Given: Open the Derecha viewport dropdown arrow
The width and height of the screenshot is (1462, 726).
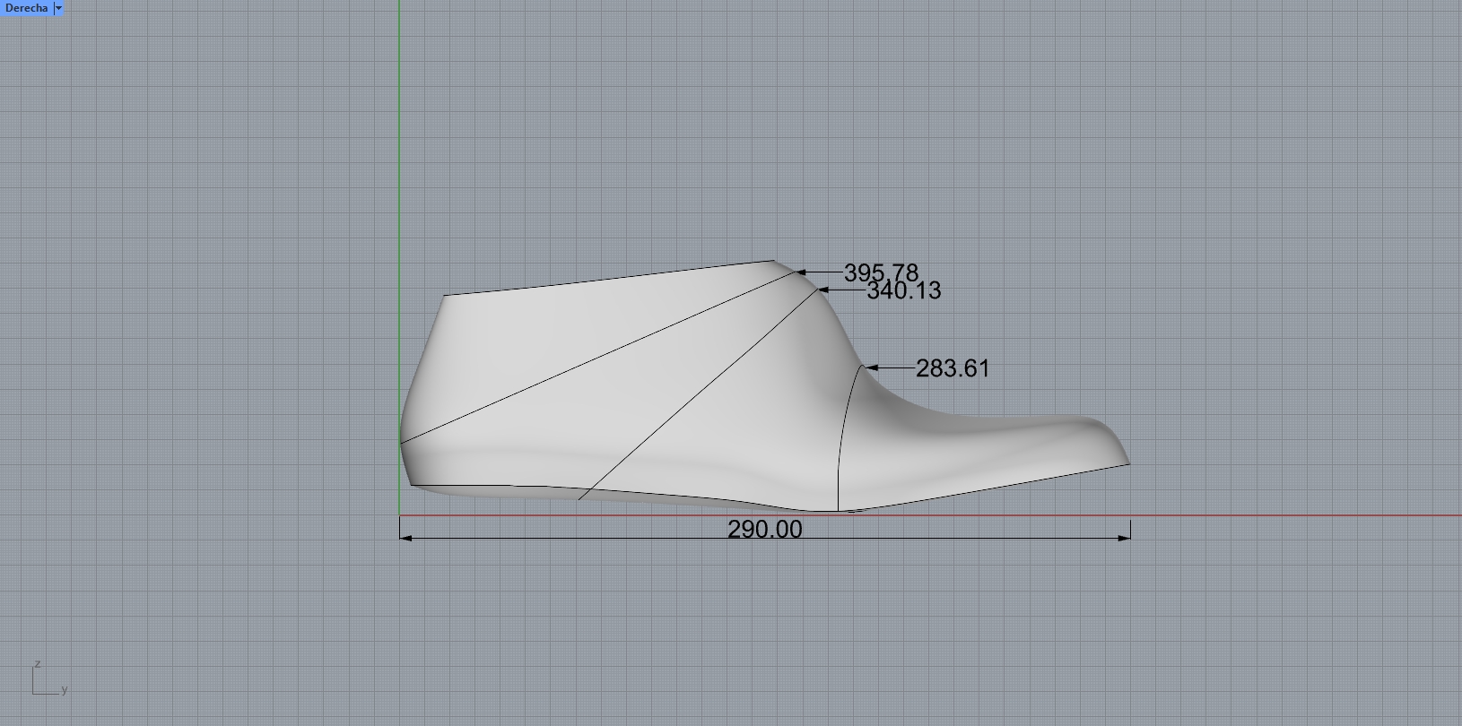Looking at the screenshot, I should (x=58, y=8).
